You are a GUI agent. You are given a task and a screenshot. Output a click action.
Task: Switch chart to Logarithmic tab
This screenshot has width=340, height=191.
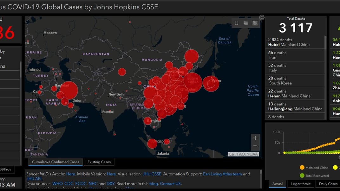click(x=301, y=184)
